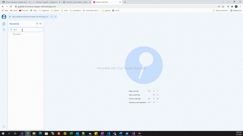Open the History panel in the sidebar
Screen dimensions: 243x136
4,30
